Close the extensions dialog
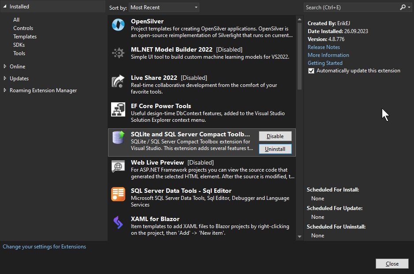Viewport: 414px width, 274px height. tap(392, 264)
